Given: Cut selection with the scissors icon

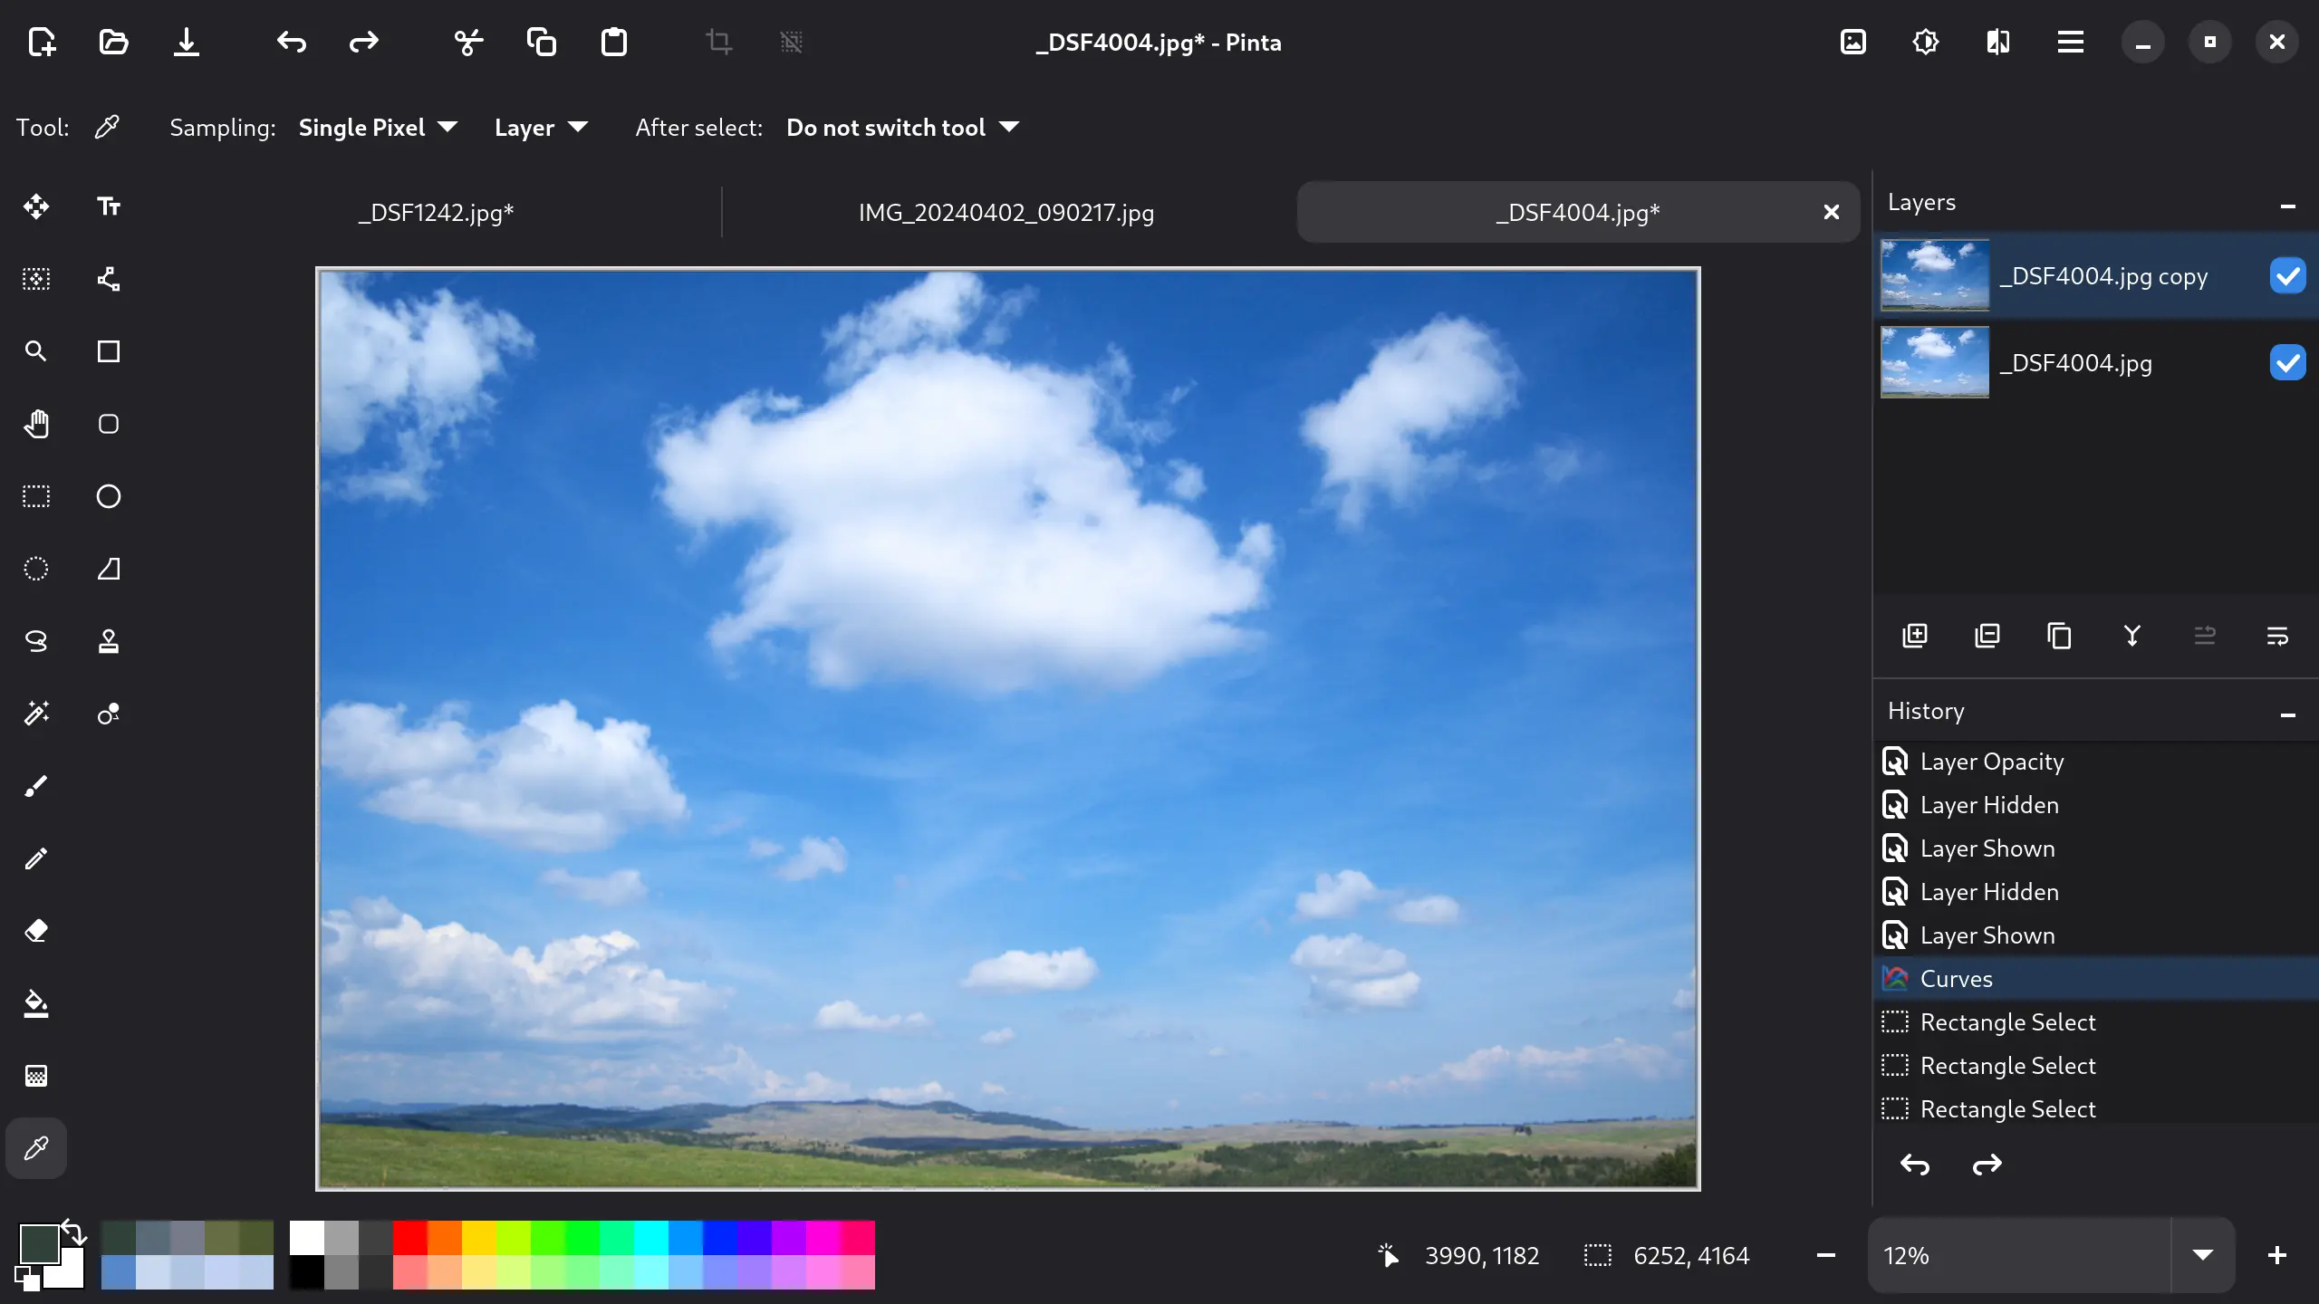Looking at the screenshot, I should pos(468,42).
